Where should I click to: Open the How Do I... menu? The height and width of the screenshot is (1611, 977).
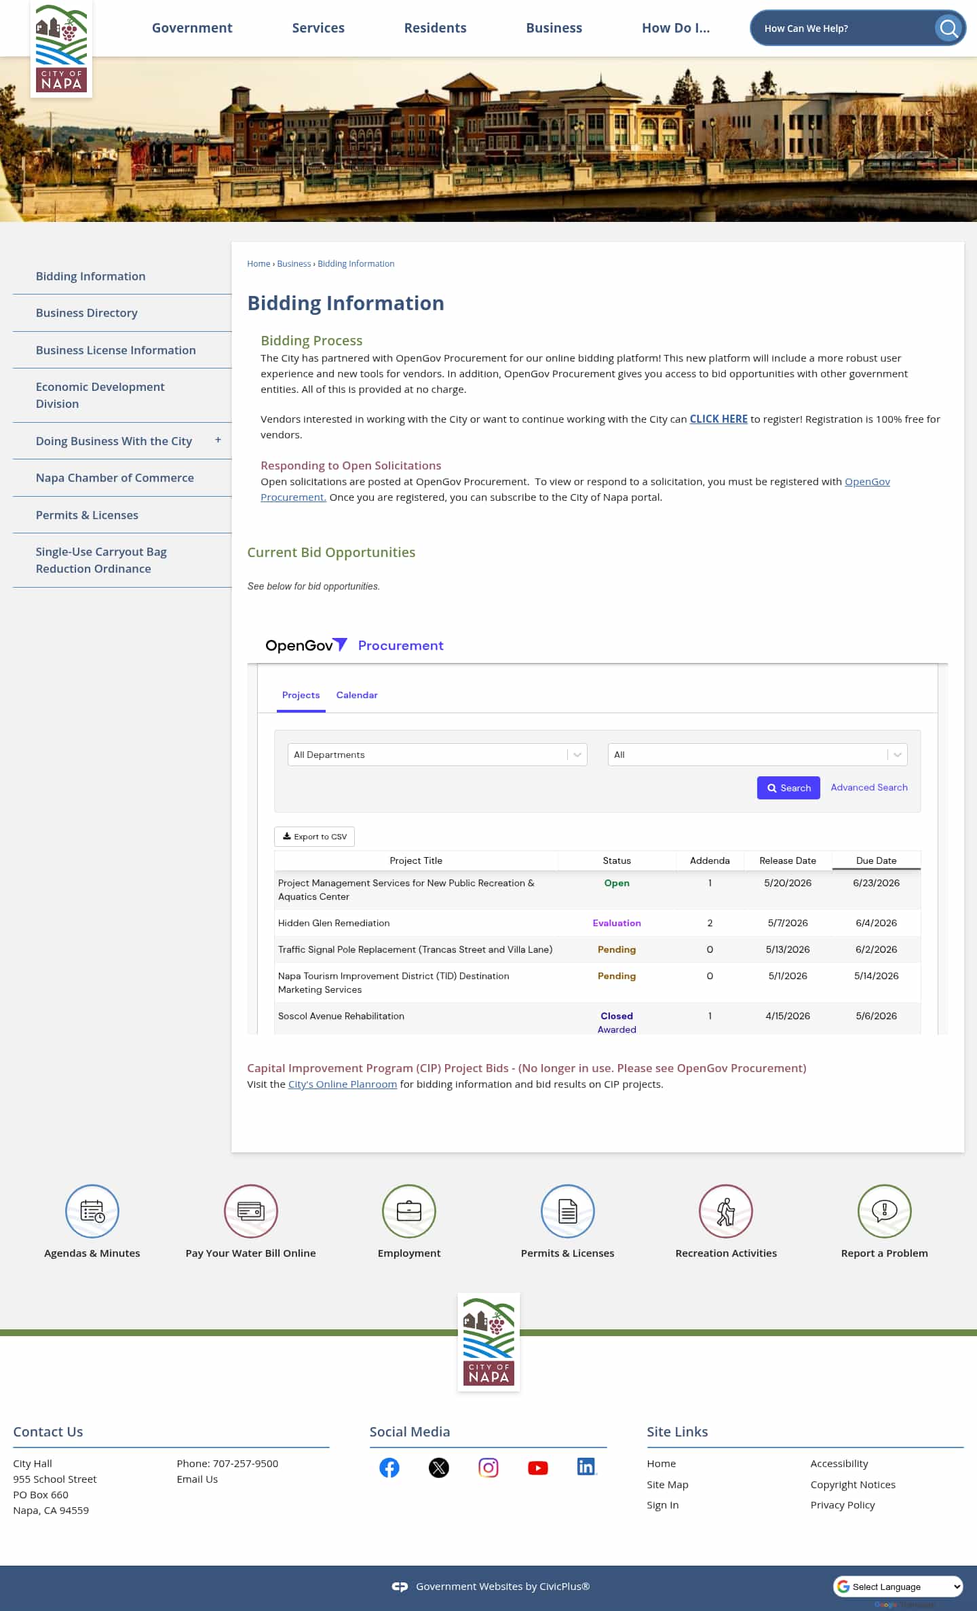676,28
